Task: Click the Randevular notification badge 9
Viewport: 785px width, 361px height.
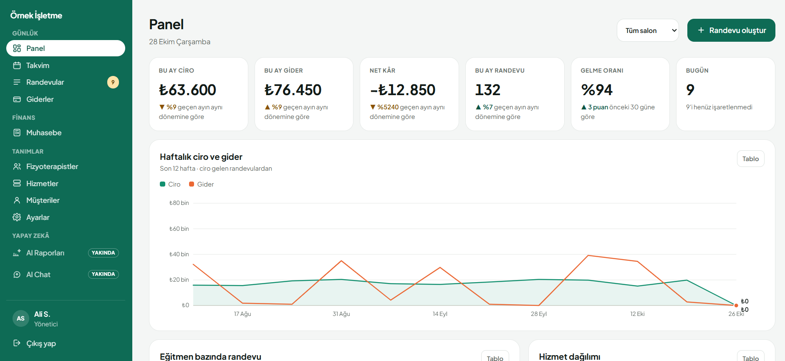Action: tap(113, 82)
